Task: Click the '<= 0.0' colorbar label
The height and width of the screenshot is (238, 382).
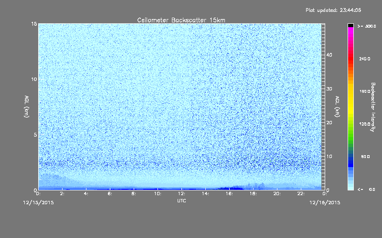Action: 366,189
